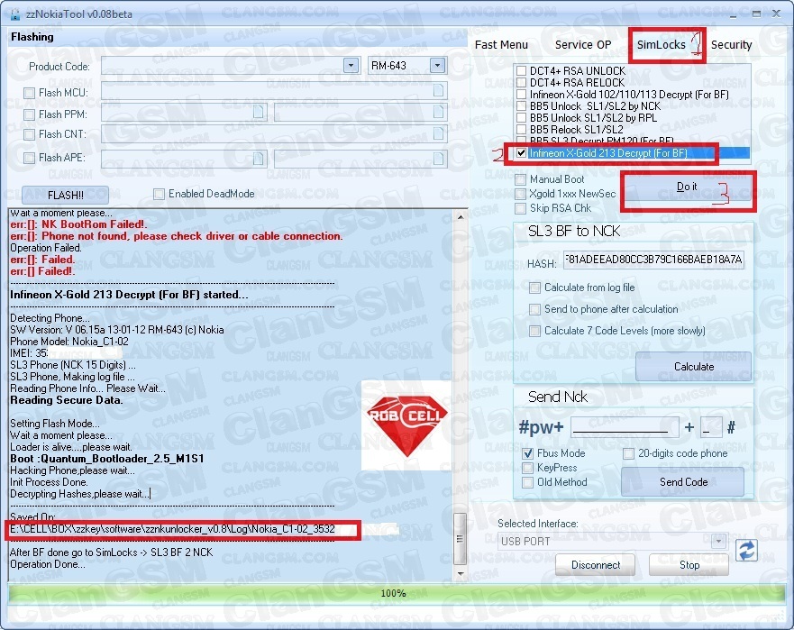
Task: Switch to the Fast Menu tab
Action: [x=501, y=44]
